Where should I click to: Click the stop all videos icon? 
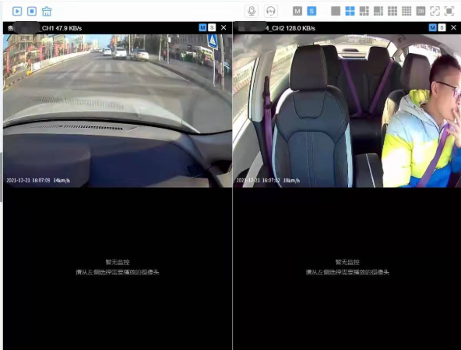[32, 11]
